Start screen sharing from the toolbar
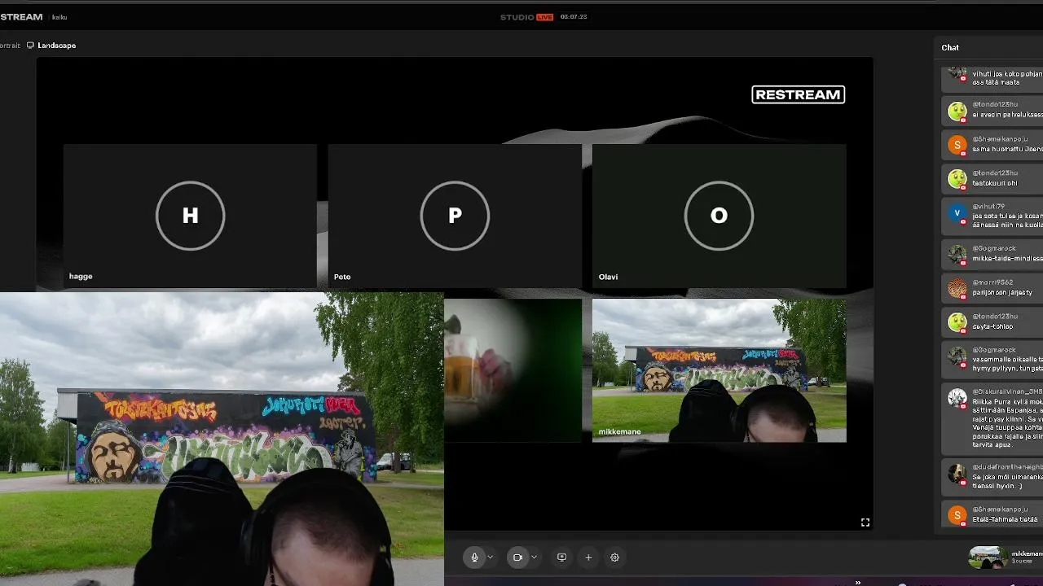 [561, 558]
